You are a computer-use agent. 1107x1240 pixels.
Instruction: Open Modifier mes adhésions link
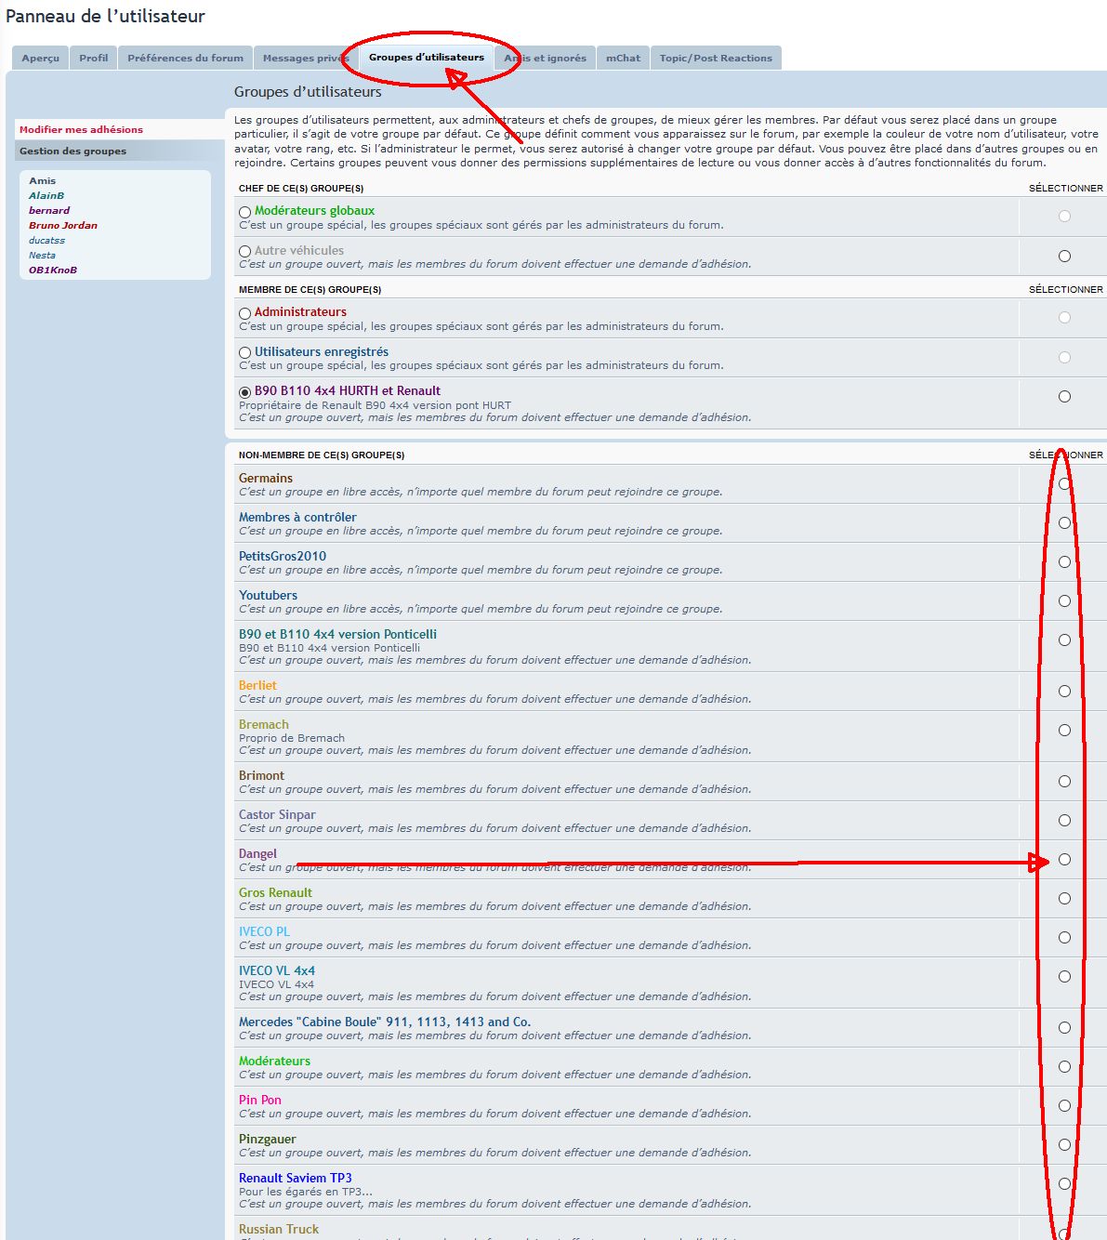[81, 130]
